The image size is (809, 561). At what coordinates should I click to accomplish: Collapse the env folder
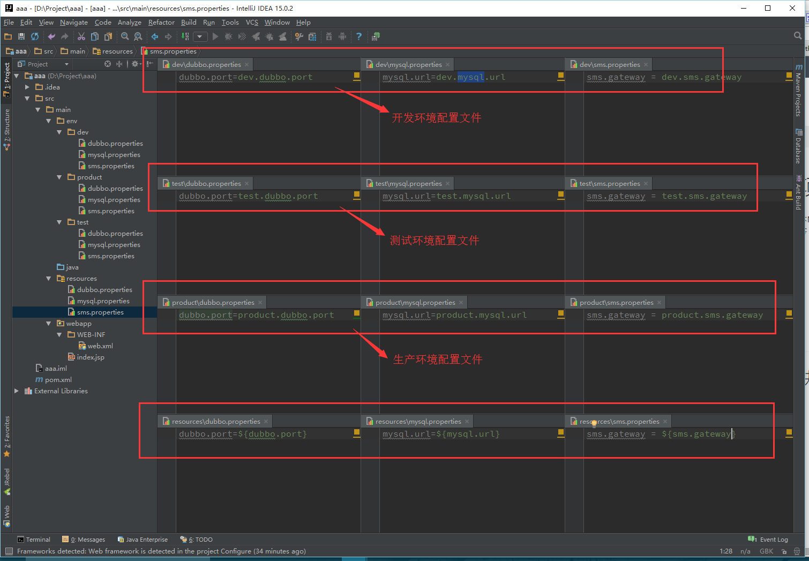click(49, 121)
